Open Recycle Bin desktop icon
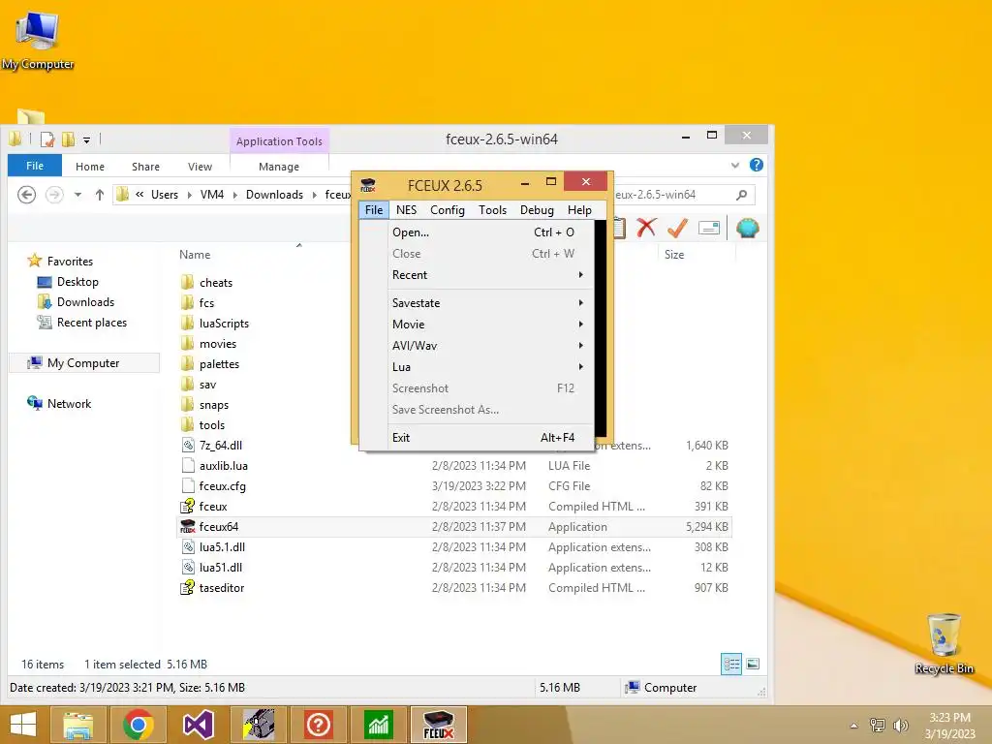Screen dimensions: 992x744 944,643
